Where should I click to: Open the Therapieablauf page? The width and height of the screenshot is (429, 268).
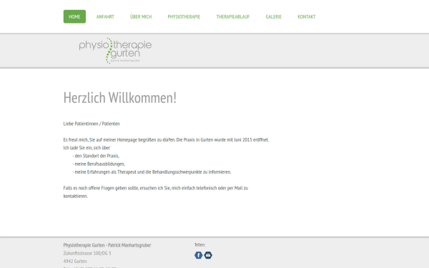pyautogui.click(x=233, y=16)
